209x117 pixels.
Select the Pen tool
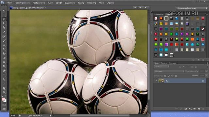click(4, 71)
